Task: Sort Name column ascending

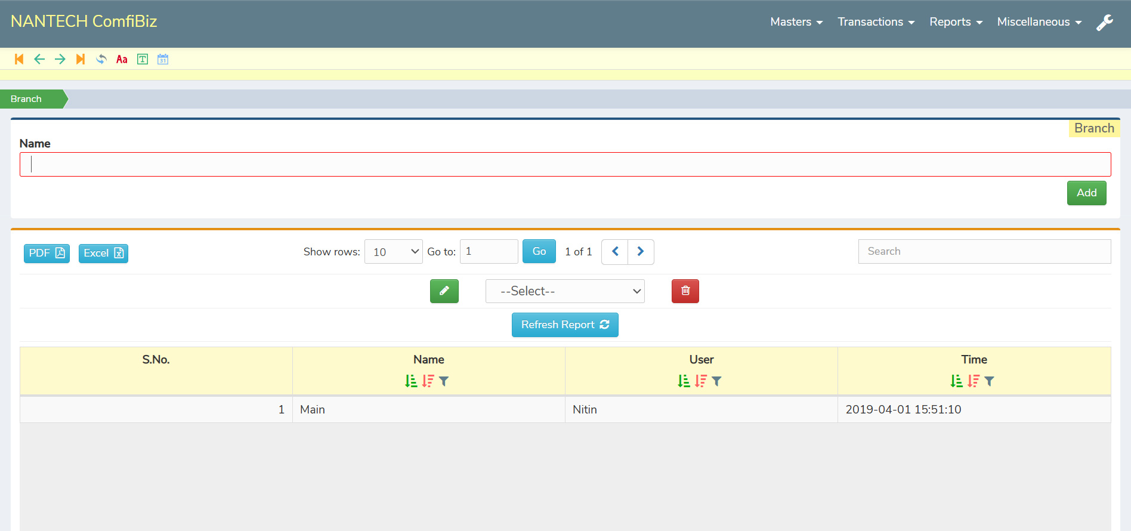Action: [x=411, y=381]
